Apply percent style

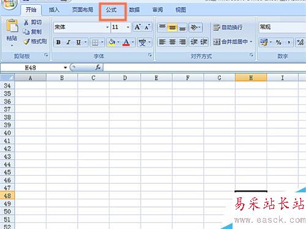click(278, 42)
